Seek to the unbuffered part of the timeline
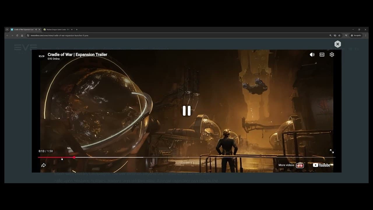The width and height of the screenshot is (373, 210). click(x=239, y=157)
